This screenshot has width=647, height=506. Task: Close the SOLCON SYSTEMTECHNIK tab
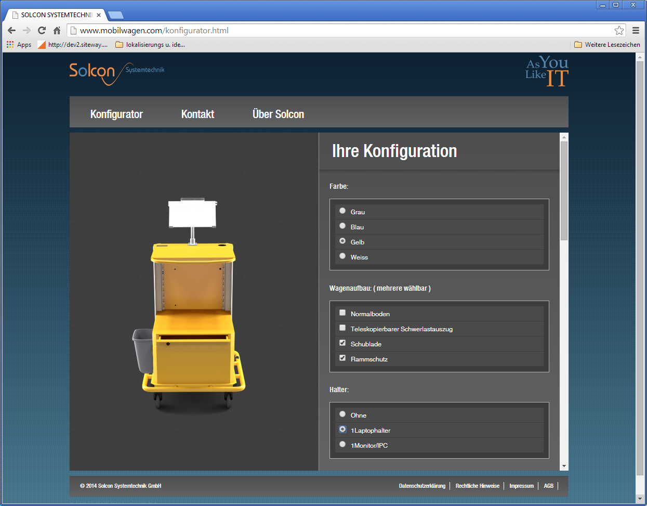coord(99,15)
